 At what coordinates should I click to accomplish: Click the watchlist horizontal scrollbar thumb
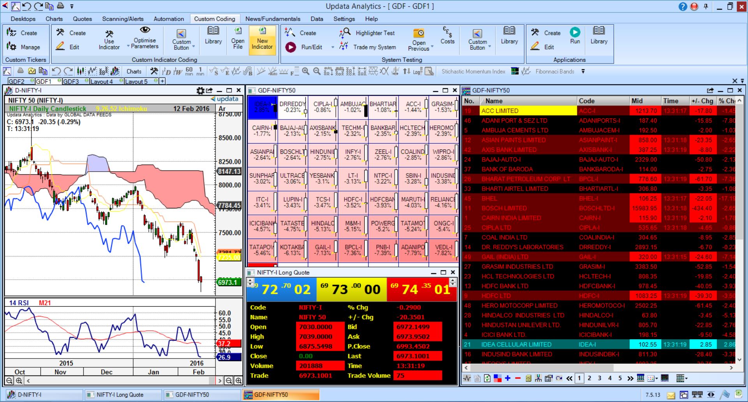542,367
